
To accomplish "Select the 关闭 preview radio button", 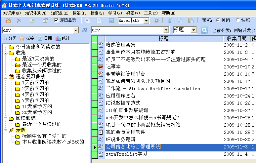I will [x=218, y=20].
